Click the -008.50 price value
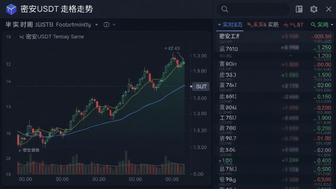Image resolution: width=336 pixels, height=189 pixels. 321,36
